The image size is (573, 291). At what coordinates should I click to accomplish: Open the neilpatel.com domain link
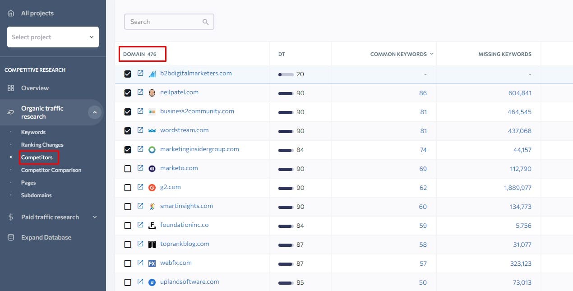180,92
